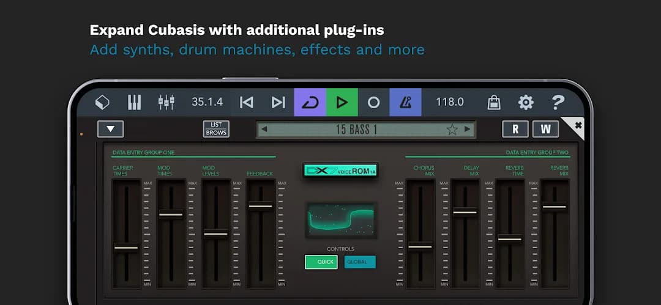Show the piano keyboard

[135, 102]
